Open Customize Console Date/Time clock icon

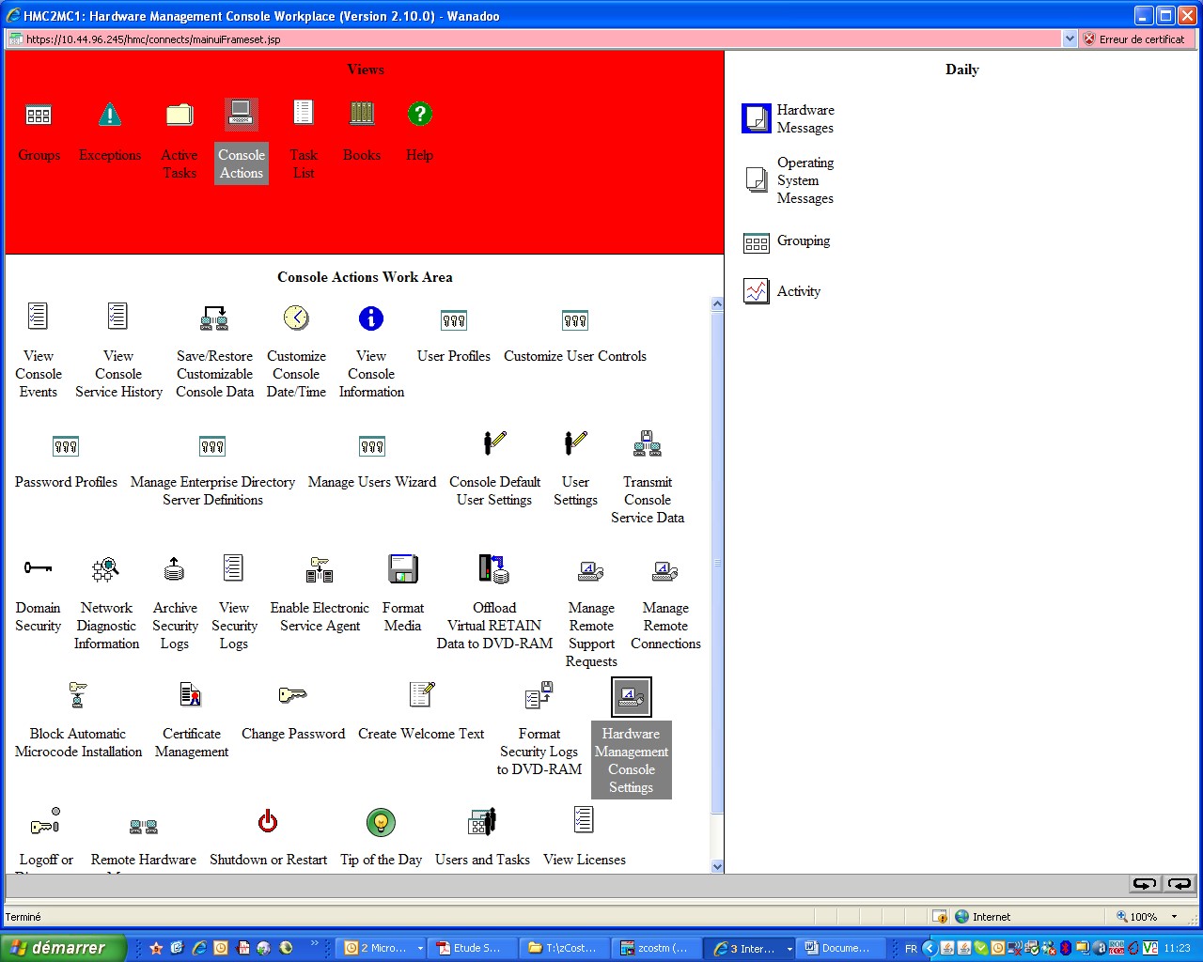click(296, 318)
